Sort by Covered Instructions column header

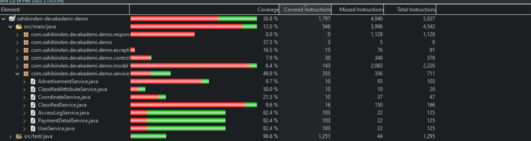tap(306, 9)
